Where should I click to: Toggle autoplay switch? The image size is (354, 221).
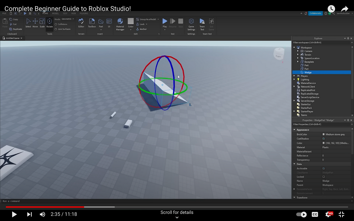pos(301,214)
